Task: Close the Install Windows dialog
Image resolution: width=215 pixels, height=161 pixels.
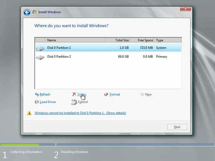Action: click(185, 9)
